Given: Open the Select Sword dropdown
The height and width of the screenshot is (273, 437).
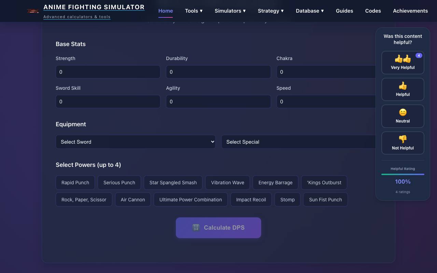Looking at the screenshot, I should click(x=136, y=142).
